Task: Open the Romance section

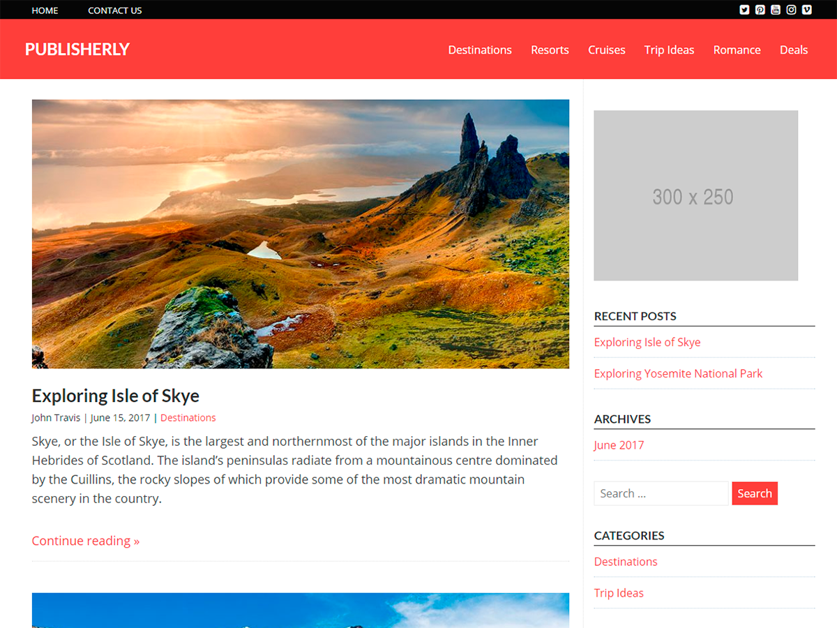Action: click(737, 50)
